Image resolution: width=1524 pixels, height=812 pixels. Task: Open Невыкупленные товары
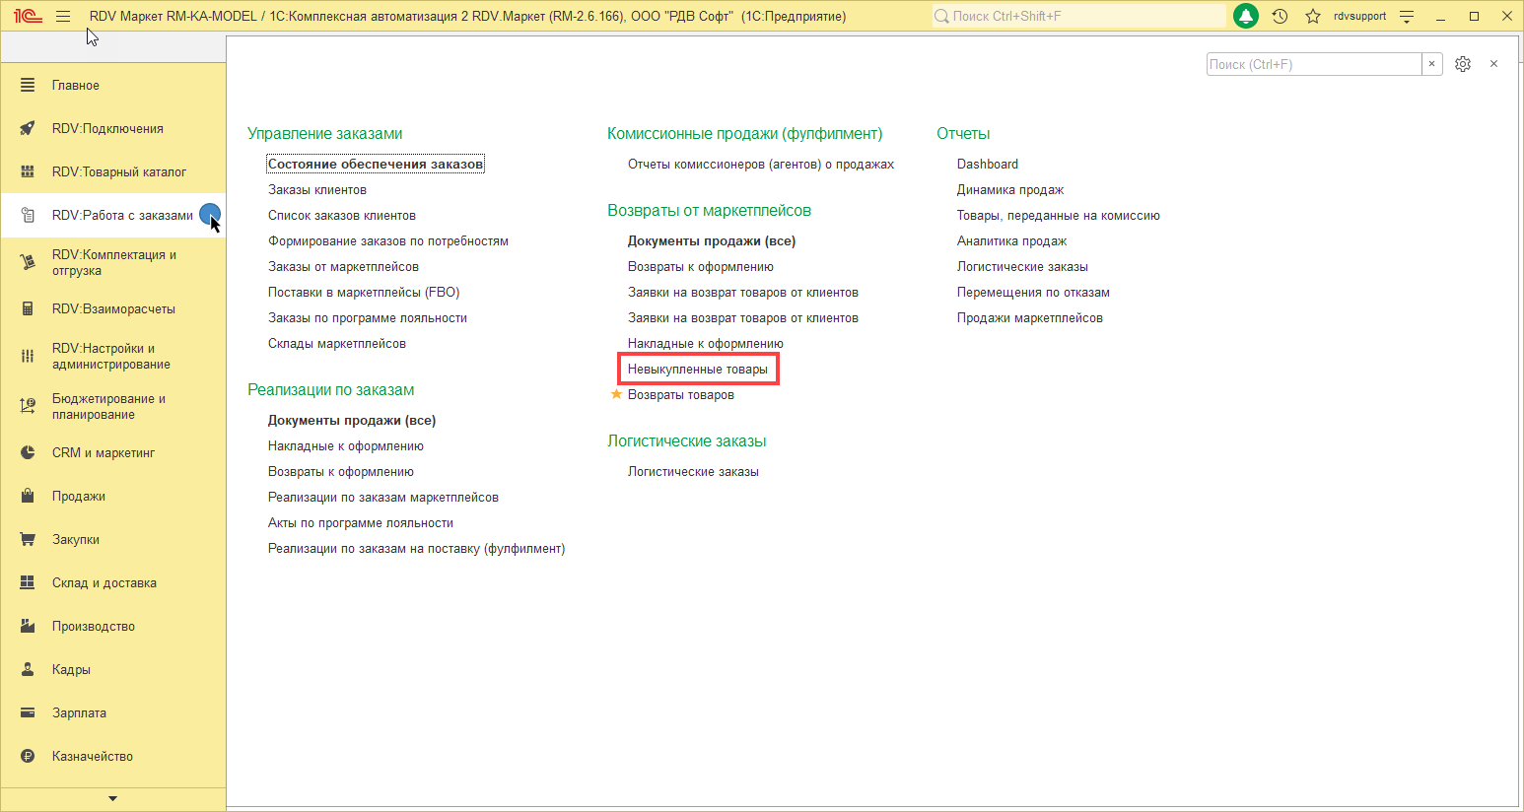[698, 370]
